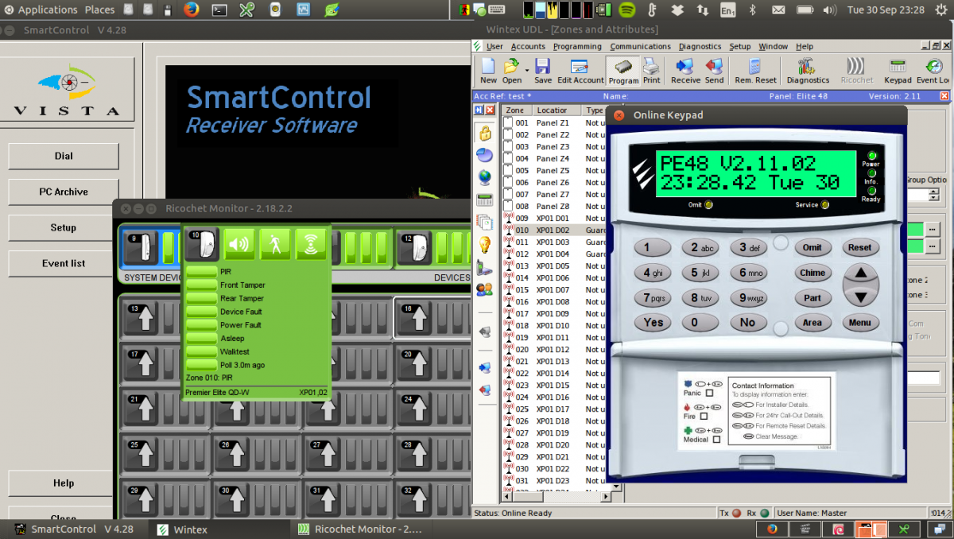The width and height of the screenshot is (954, 539).
Task: Click the walk test person icon
Action: point(275,244)
